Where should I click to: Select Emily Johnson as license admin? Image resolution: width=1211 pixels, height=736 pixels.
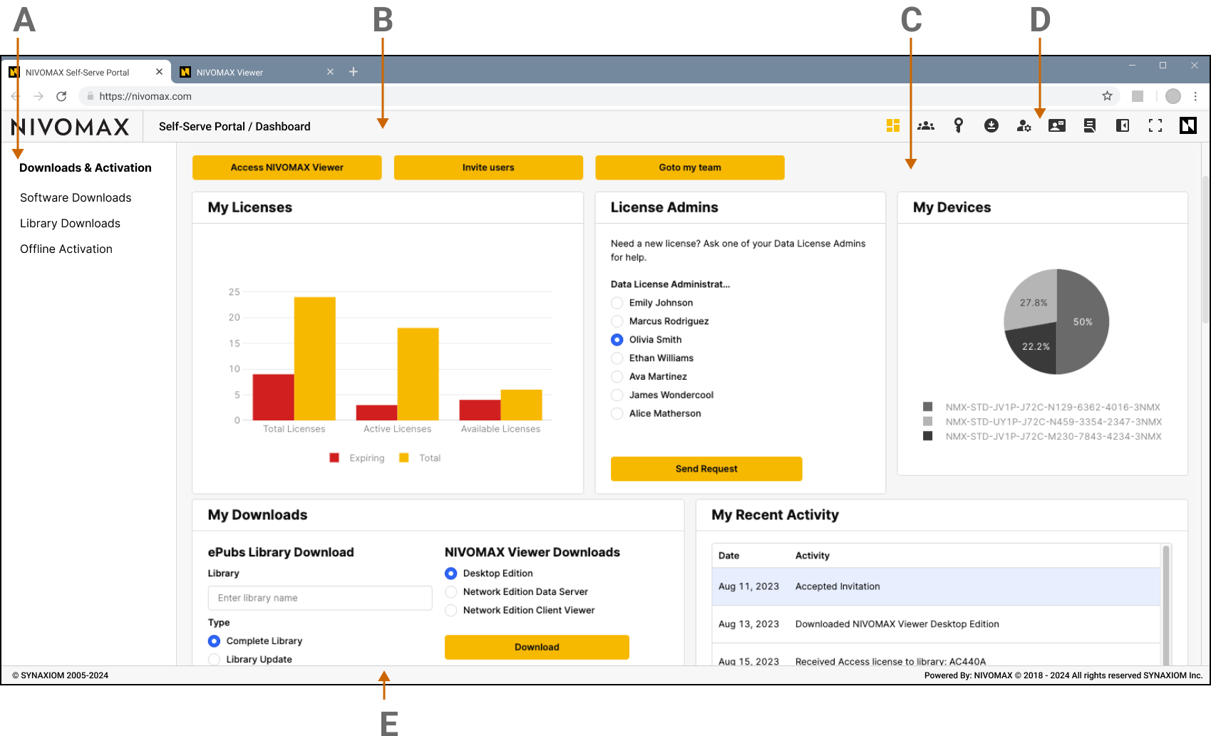(x=617, y=303)
